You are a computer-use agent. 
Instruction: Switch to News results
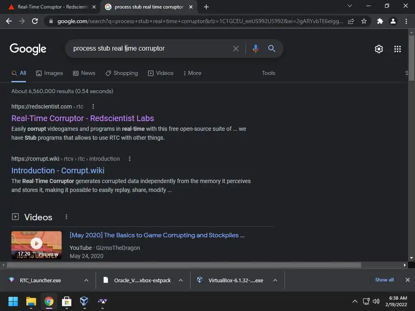[x=84, y=73]
